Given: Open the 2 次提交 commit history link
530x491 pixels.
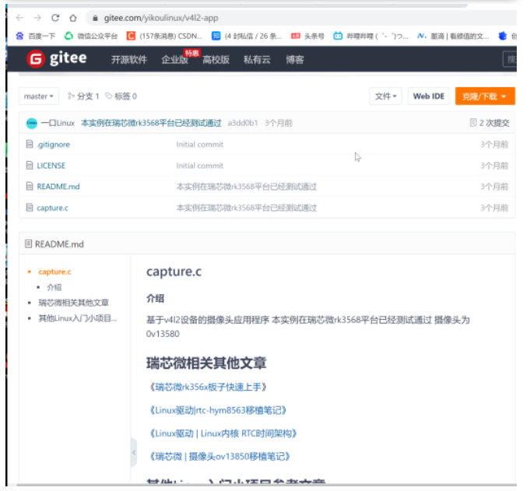Looking at the screenshot, I should coord(490,123).
